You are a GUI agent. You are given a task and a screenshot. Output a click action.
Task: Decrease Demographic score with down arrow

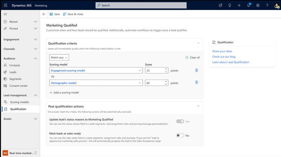(166, 84)
